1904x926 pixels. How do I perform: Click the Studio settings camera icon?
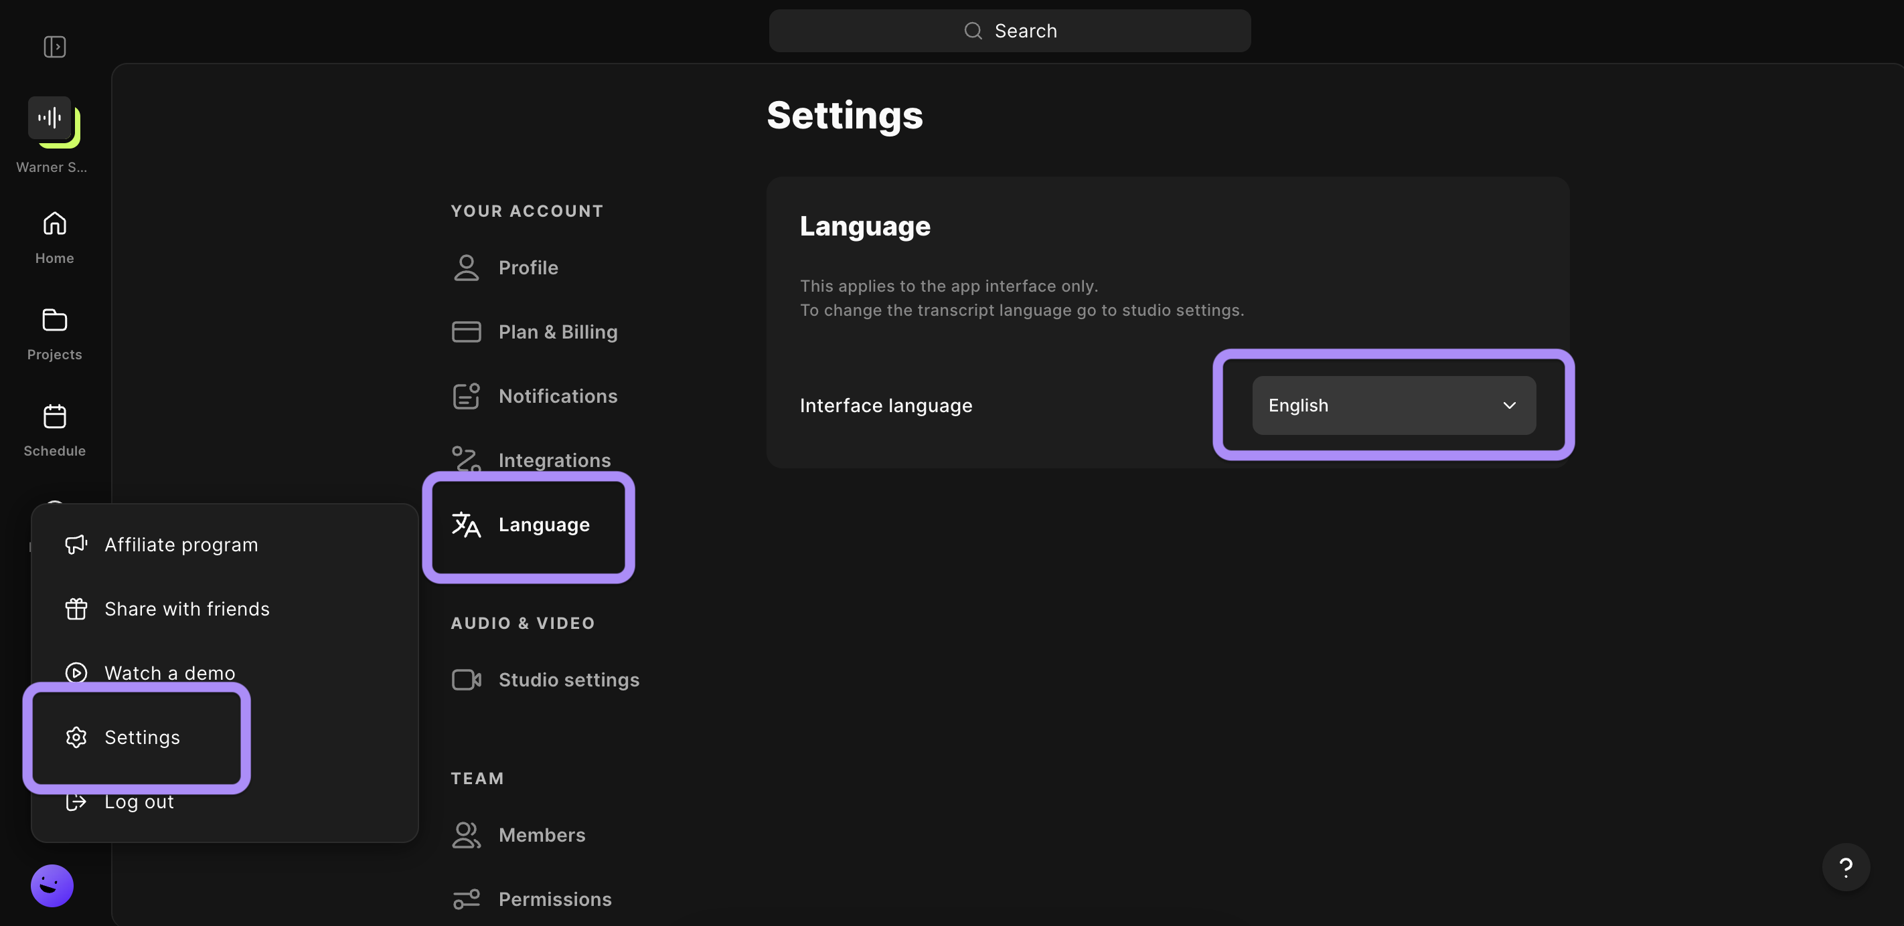[467, 679]
